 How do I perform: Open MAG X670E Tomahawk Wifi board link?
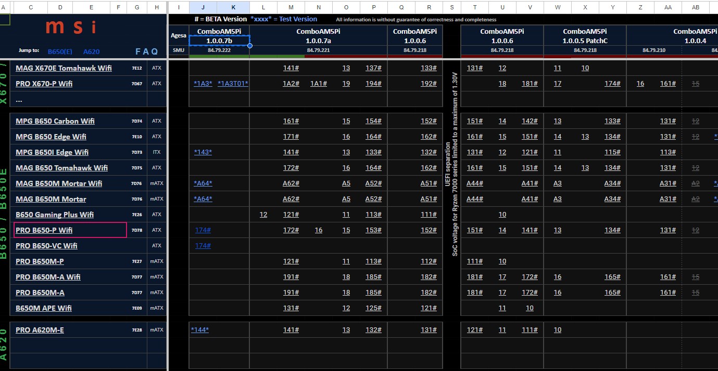[x=64, y=68]
